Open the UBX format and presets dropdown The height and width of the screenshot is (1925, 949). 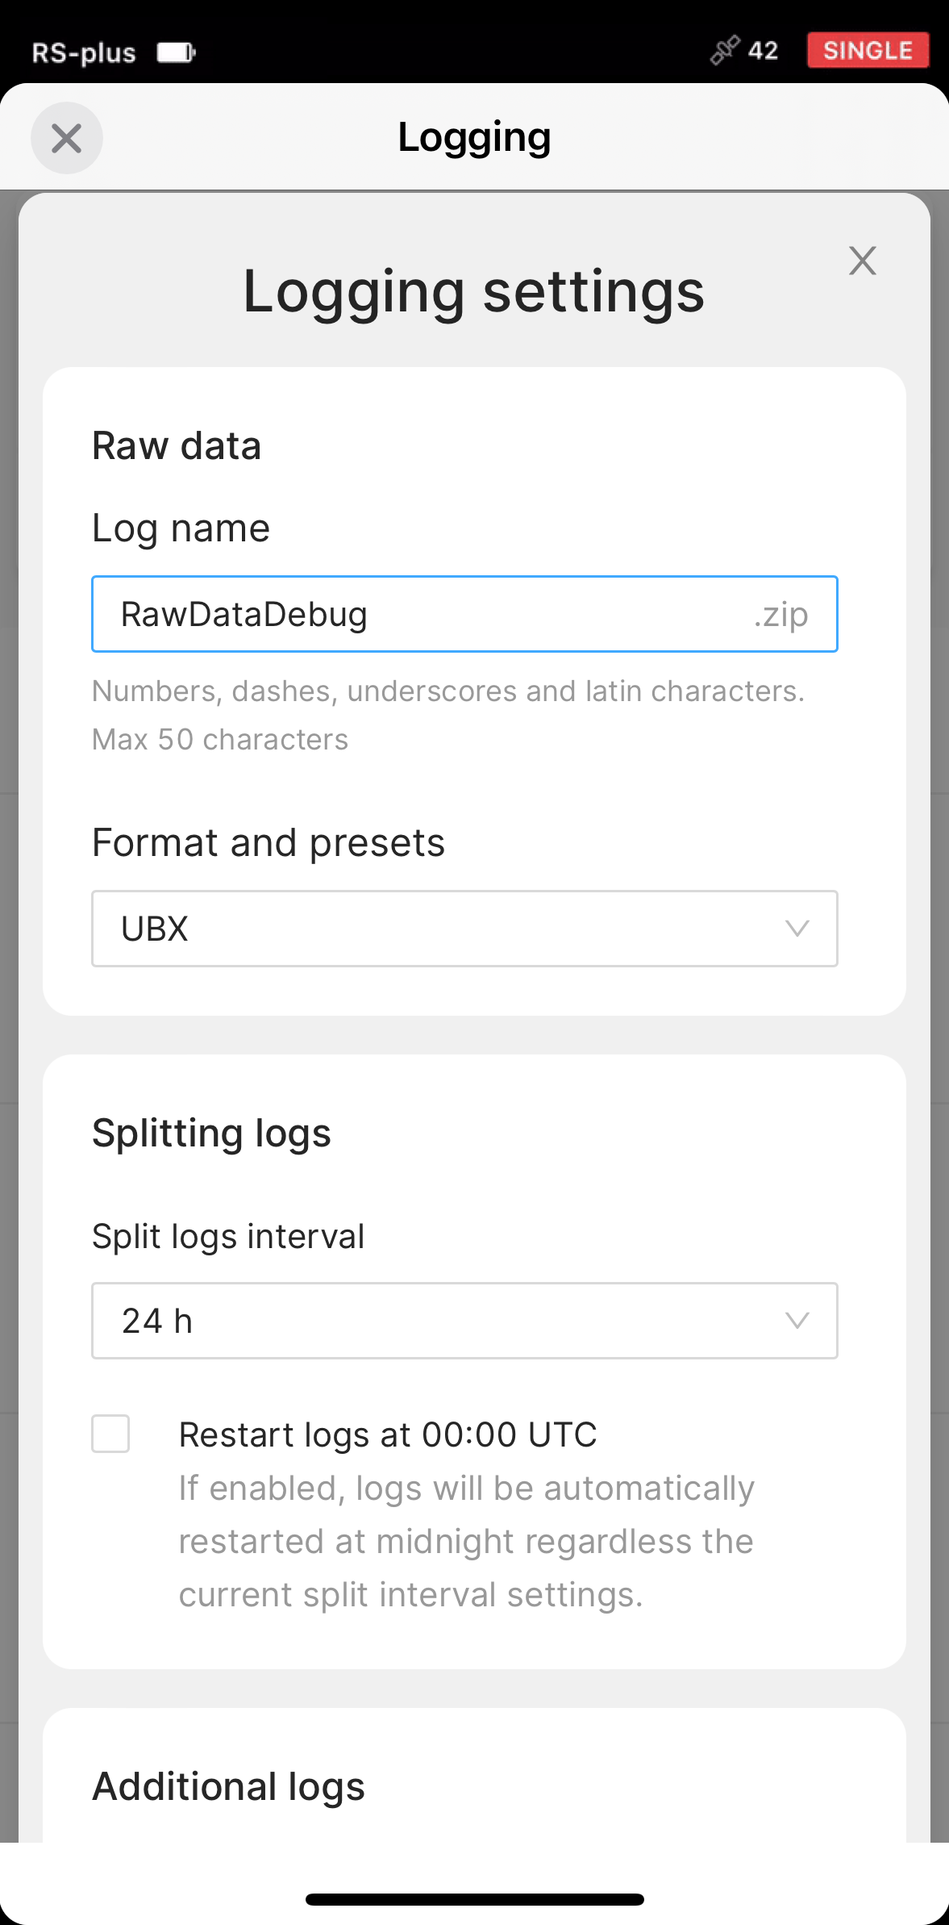[x=464, y=929]
